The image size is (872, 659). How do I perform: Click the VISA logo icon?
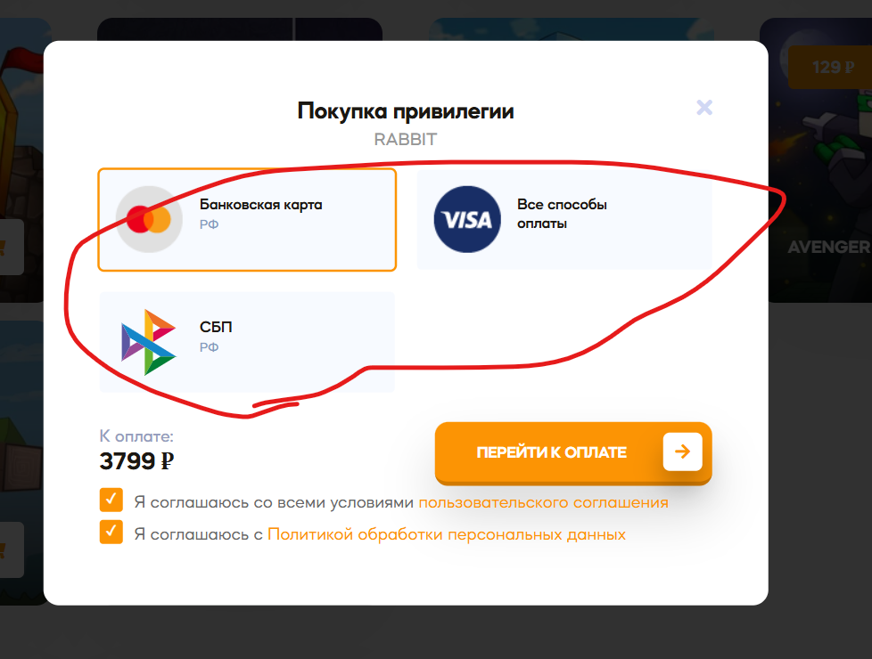[467, 219]
